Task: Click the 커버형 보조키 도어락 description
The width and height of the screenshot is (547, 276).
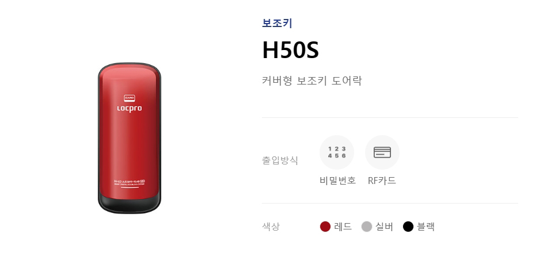Action: coord(312,81)
